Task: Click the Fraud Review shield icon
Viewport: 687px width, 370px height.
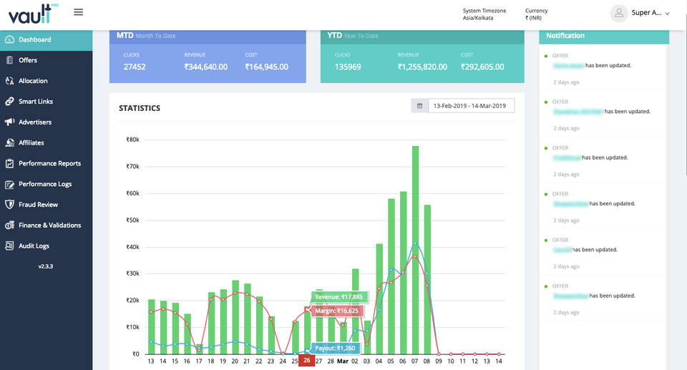Action: click(x=9, y=205)
